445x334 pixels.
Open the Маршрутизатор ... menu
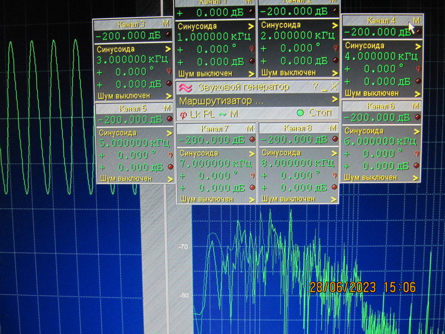click(x=258, y=101)
